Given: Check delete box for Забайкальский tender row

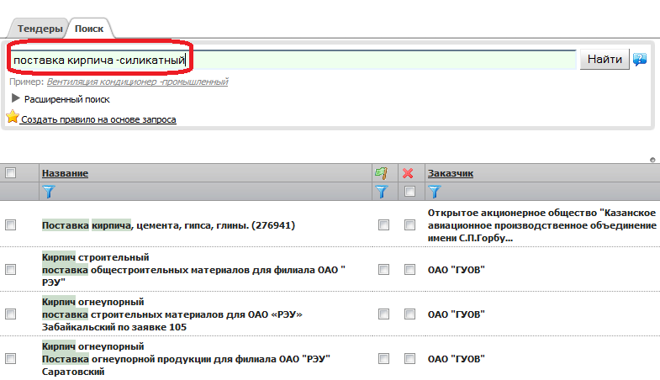Looking at the screenshot, I should (409, 314).
